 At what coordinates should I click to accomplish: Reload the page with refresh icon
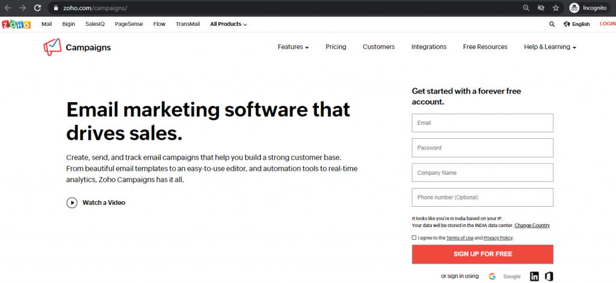pyautogui.click(x=37, y=8)
